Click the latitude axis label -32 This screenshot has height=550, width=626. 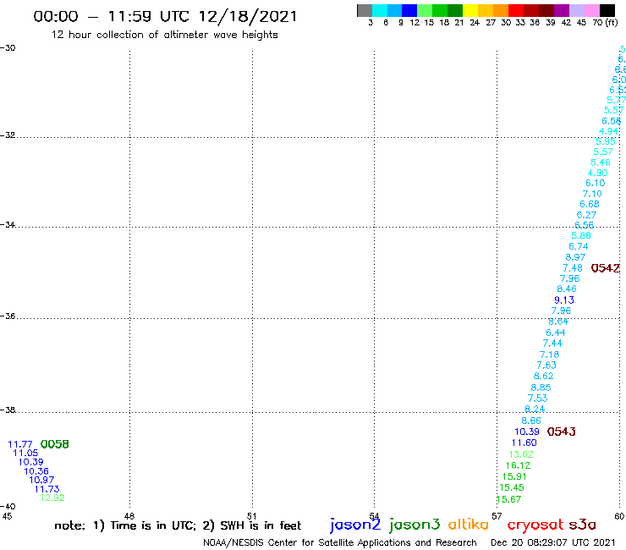click(8, 135)
